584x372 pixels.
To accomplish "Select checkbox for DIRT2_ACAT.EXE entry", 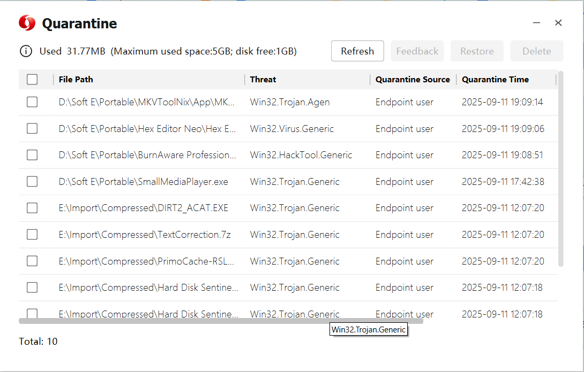I will click(32, 208).
